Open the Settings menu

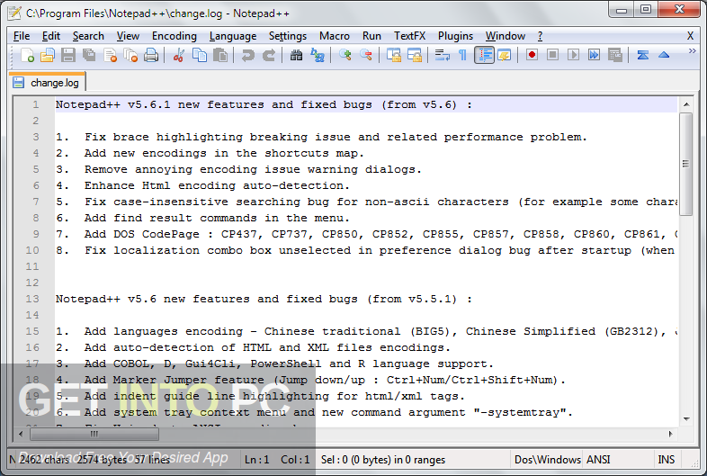tap(288, 36)
